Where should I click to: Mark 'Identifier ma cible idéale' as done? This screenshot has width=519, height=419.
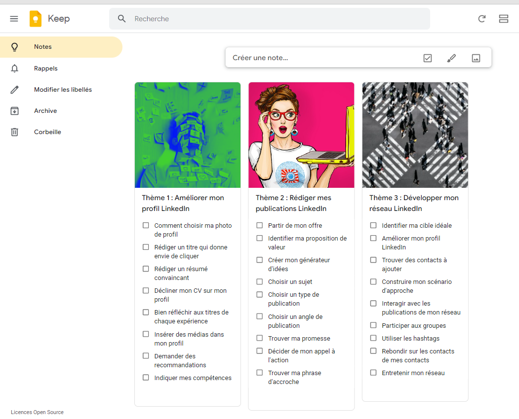click(x=373, y=225)
